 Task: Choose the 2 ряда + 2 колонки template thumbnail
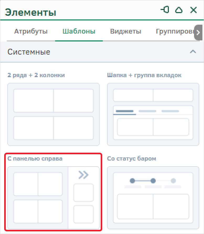tap(53, 114)
